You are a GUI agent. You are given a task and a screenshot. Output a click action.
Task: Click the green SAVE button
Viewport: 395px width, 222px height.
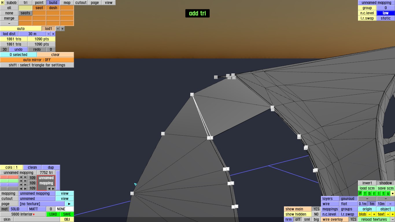pyautogui.click(x=67, y=214)
